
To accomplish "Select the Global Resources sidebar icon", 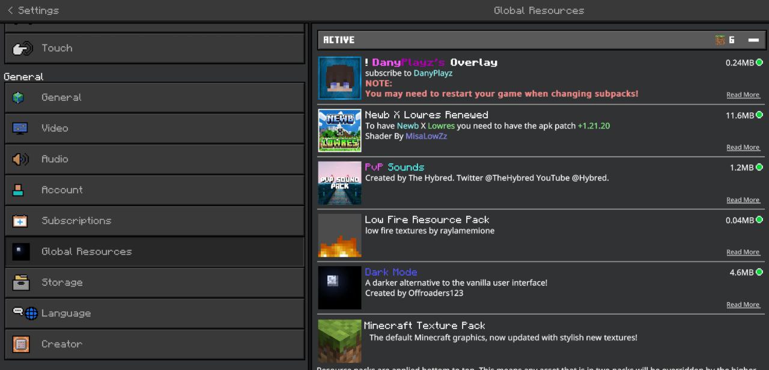I will tap(21, 252).
